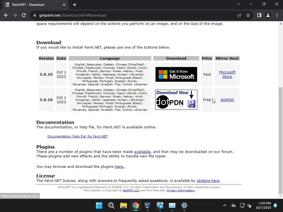Click the 'here.' plugins download link
Viewport: 283px width, 212px height.
click(x=119, y=166)
